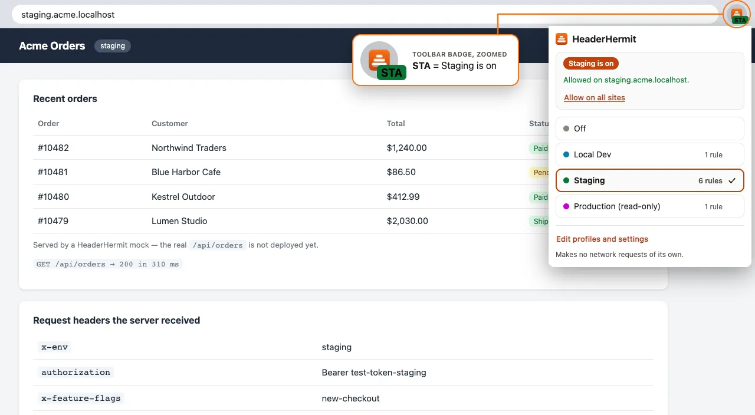The height and width of the screenshot is (415, 755).
Task: Click customer Lumen Studio
Action: (179, 221)
